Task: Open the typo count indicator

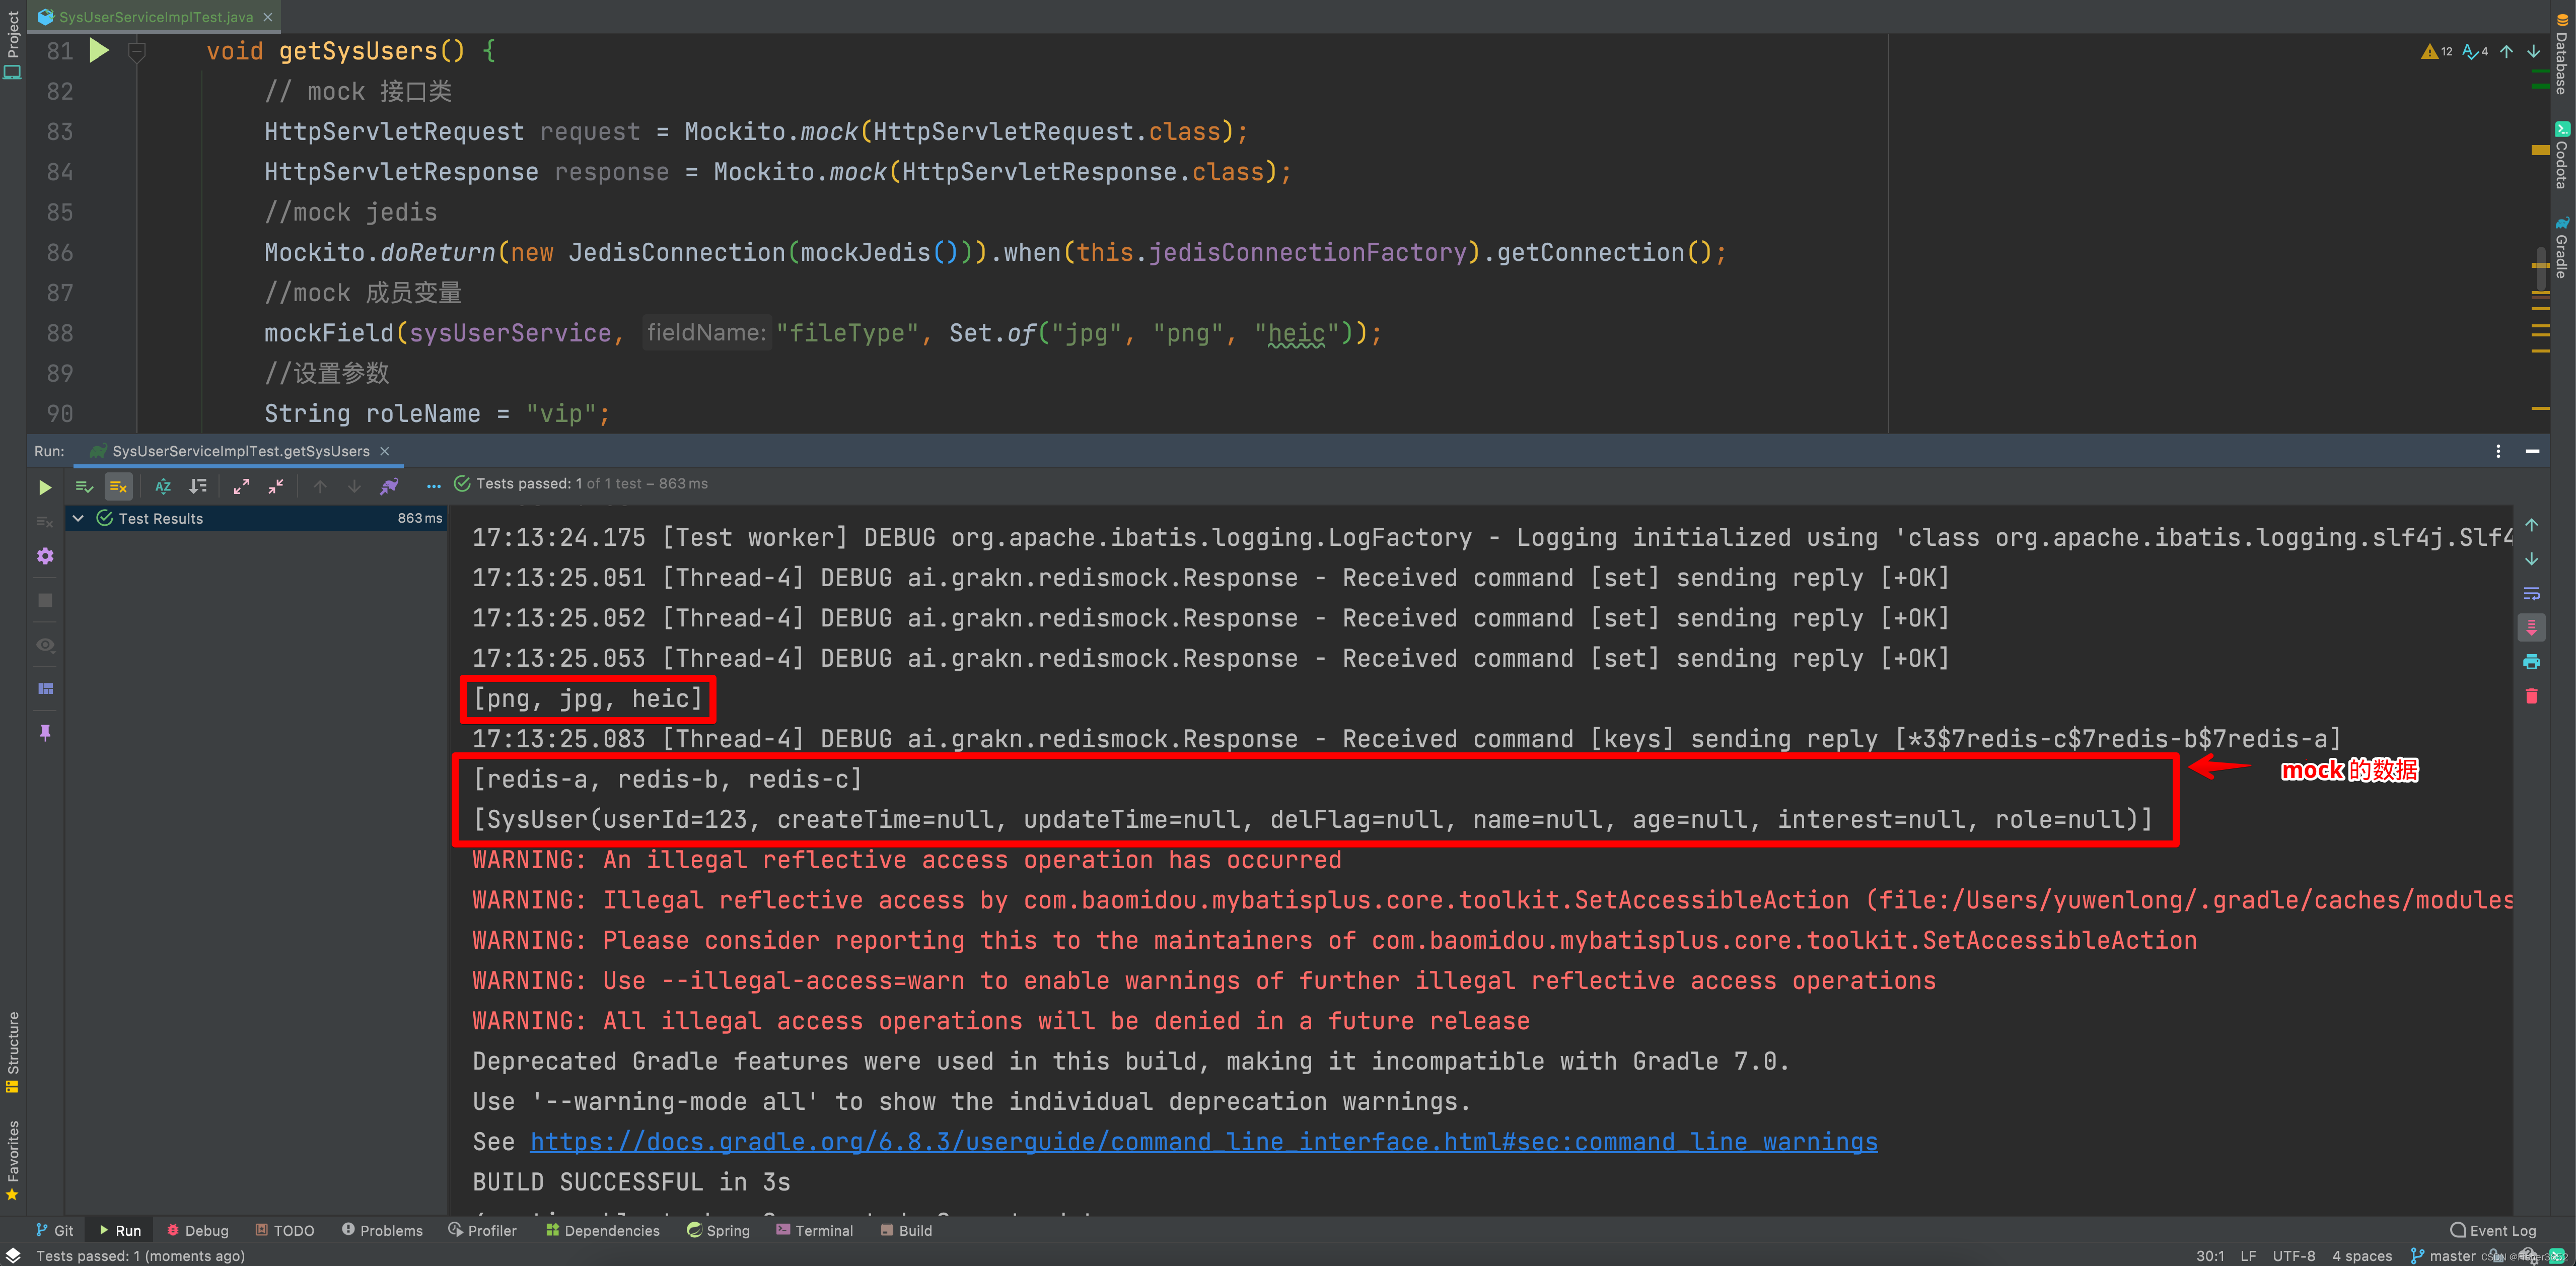Action: click(x=2476, y=51)
